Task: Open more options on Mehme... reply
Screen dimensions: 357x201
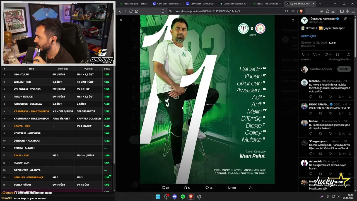Action: [x=350, y=121]
